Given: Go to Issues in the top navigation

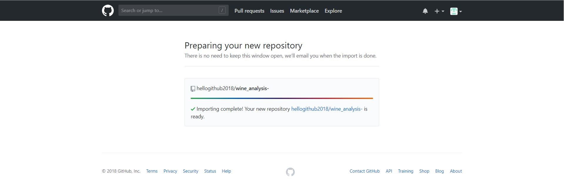Looking at the screenshot, I should [x=277, y=11].
